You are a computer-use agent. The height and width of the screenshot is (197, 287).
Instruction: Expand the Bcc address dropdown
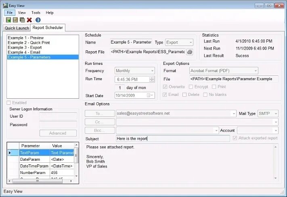pos(216,131)
